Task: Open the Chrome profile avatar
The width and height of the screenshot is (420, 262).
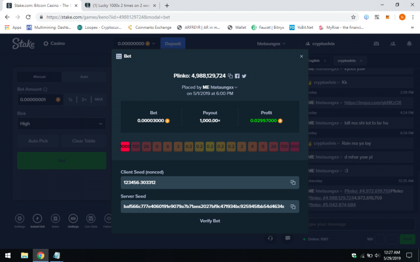Action: (402, 17)
